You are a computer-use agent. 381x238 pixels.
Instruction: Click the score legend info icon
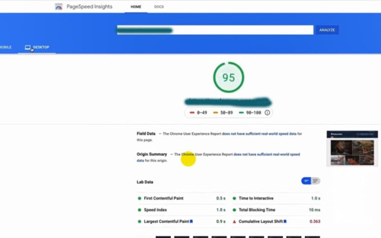[x=267, y=113]
